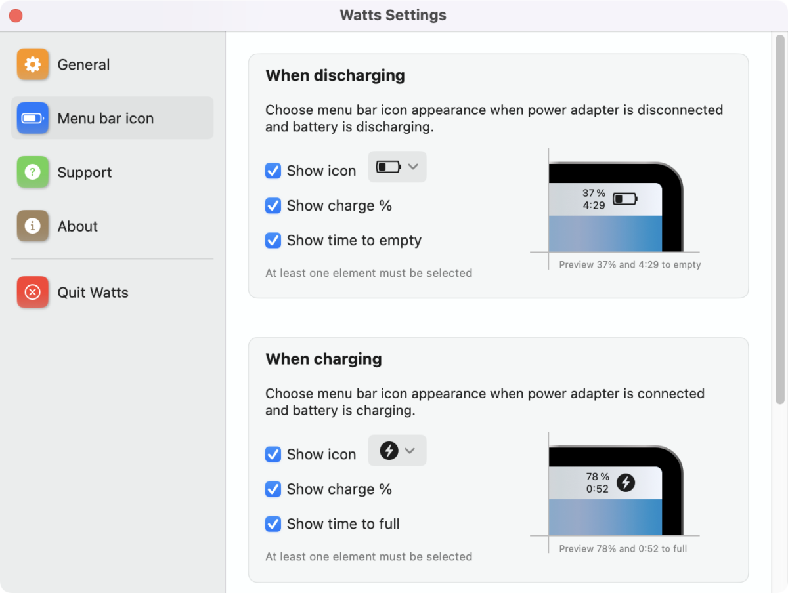The image size is (788, 593).
Task: Click the blue battery Menu bar icon
Action: click(33, 118)
